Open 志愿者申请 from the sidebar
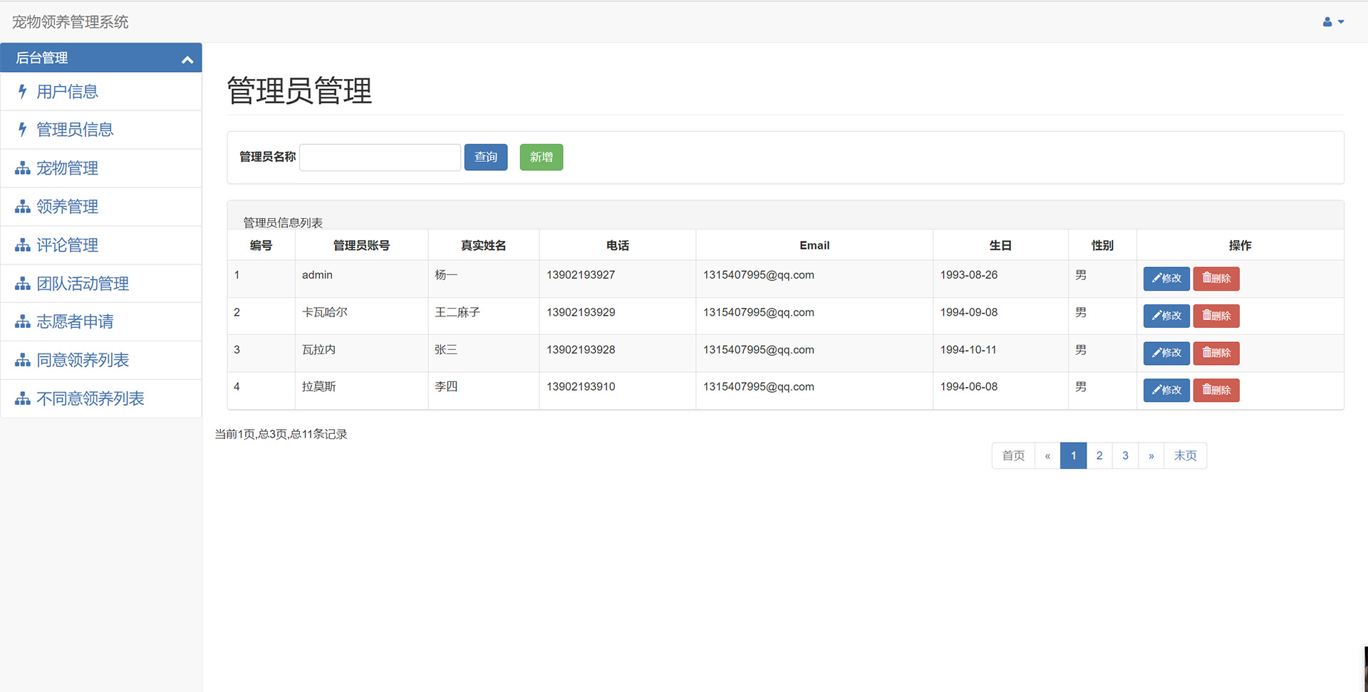The height and width of the screenshot is (692, 1368). (101, 321)
